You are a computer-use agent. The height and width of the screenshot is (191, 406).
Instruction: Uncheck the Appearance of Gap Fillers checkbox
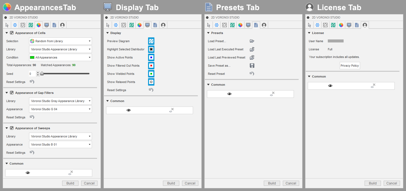[12, 93]
